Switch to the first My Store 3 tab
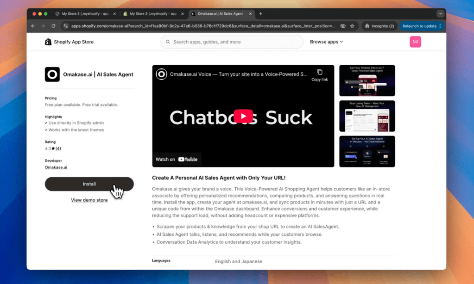Image resolution: width=474 pixels, height=284 pixels. pos(84,14)
